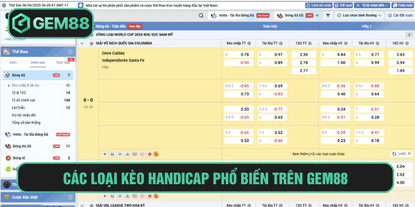
Task: Pick Tài Xỉu H1 odds -0.88
Action: point(369,86)
